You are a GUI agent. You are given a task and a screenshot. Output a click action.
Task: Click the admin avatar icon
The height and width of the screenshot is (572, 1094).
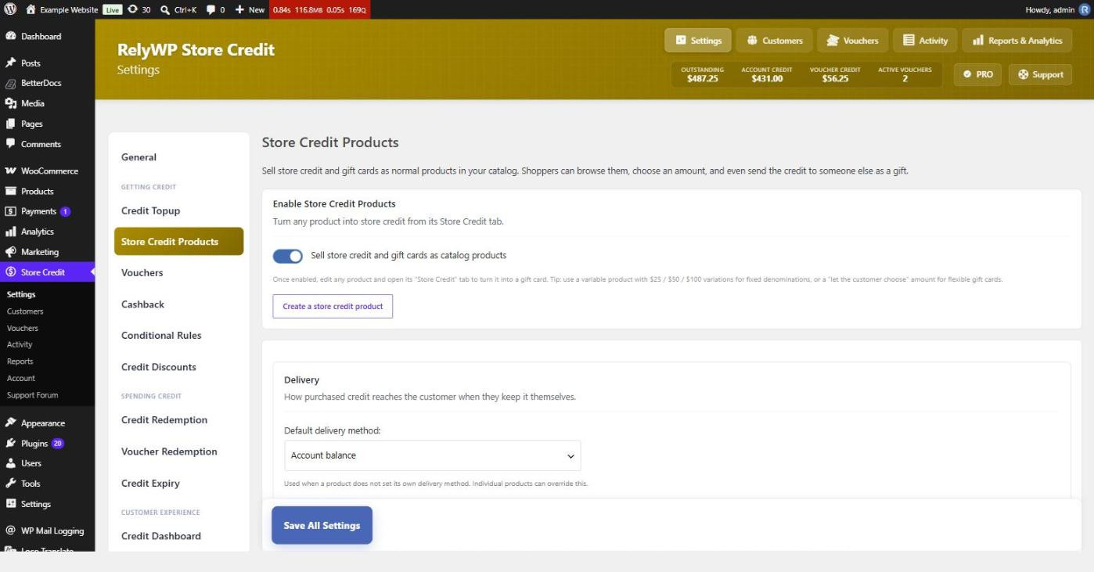pos(1084,9)
